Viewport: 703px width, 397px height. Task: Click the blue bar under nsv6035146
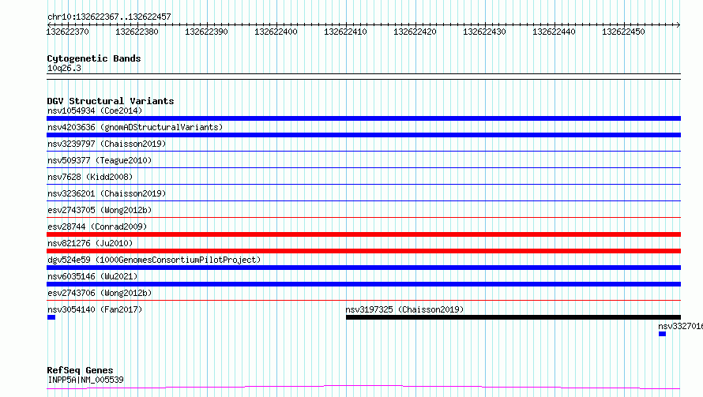[x=363, y=284]
